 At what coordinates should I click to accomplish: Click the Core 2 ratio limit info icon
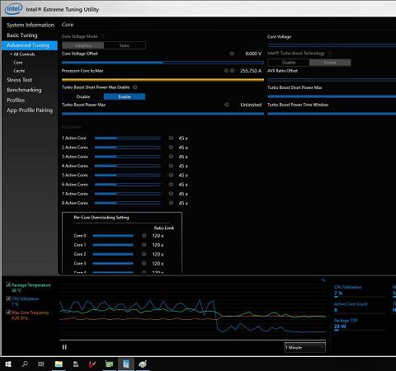click(144, 254)
